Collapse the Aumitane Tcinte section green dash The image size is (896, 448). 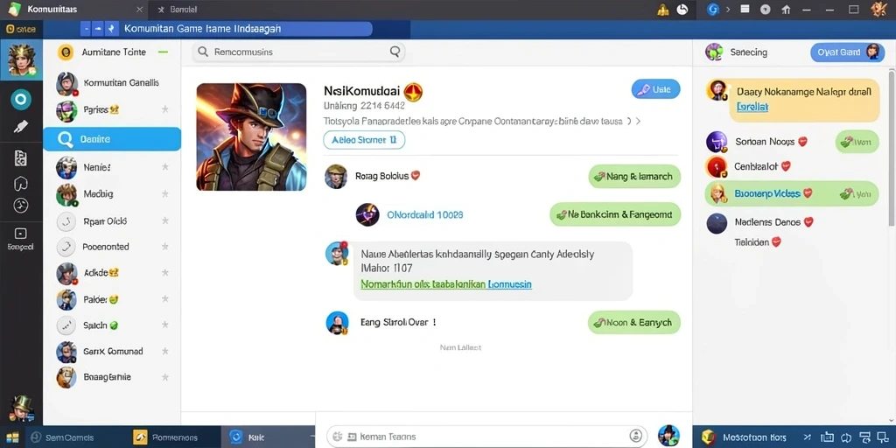[x=163, y=52]
